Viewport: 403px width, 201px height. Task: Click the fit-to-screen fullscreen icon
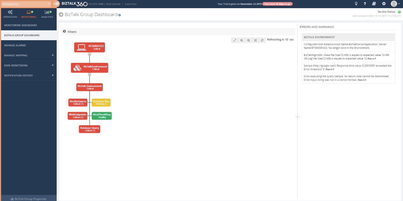[255, 40]
